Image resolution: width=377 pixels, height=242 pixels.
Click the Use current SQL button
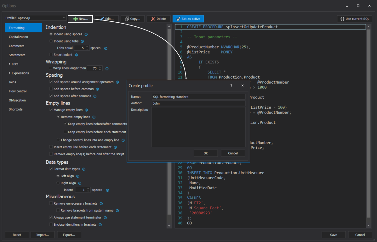tap(355, 19)
